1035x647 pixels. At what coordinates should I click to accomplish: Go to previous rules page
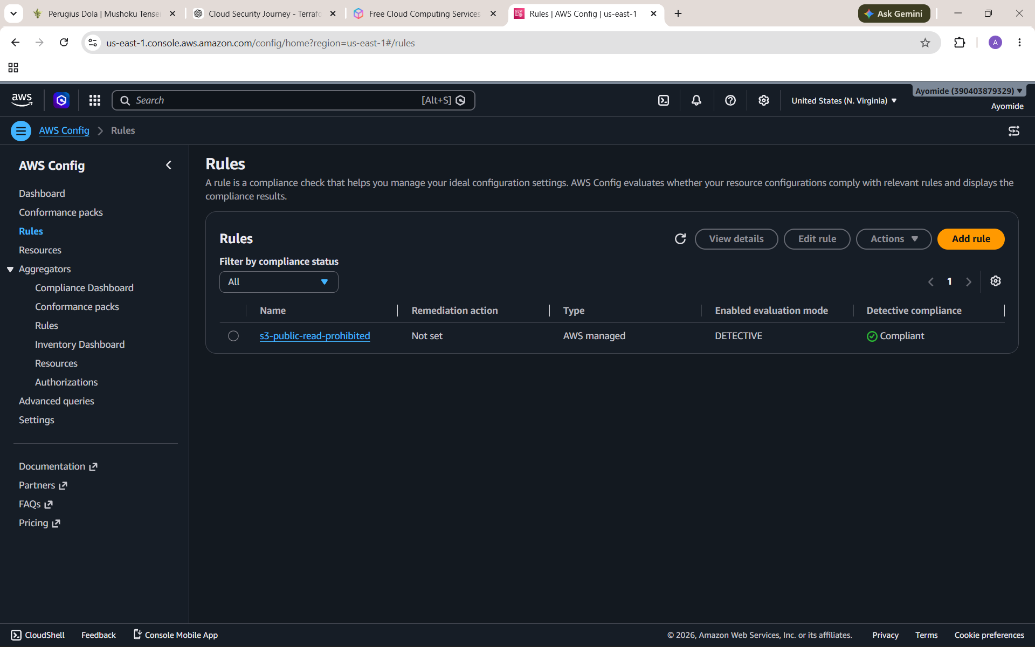(x=931, y=281)
